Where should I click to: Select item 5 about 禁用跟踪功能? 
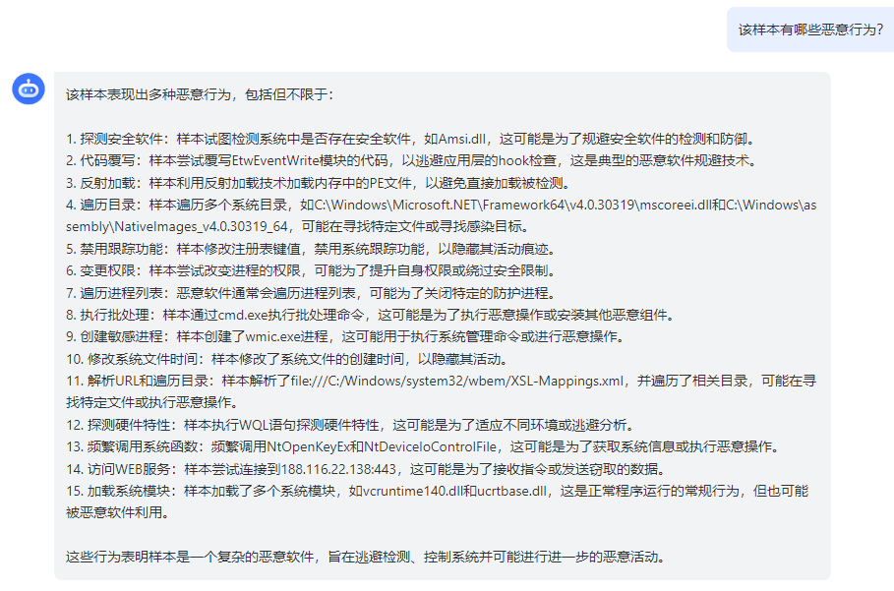[x=312, y=250]
